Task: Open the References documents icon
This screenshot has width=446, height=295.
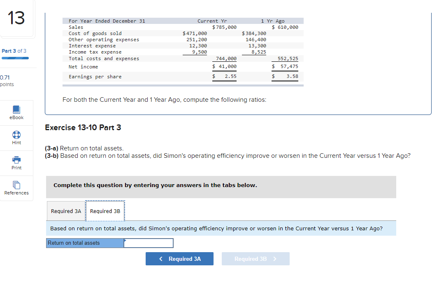Action: (16, 185)
